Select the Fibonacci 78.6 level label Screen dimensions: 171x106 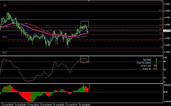pos(161,18)
